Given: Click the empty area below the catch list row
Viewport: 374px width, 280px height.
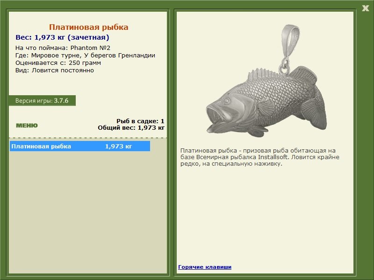Looking at the screenshot, I should (x=88, y=210).
